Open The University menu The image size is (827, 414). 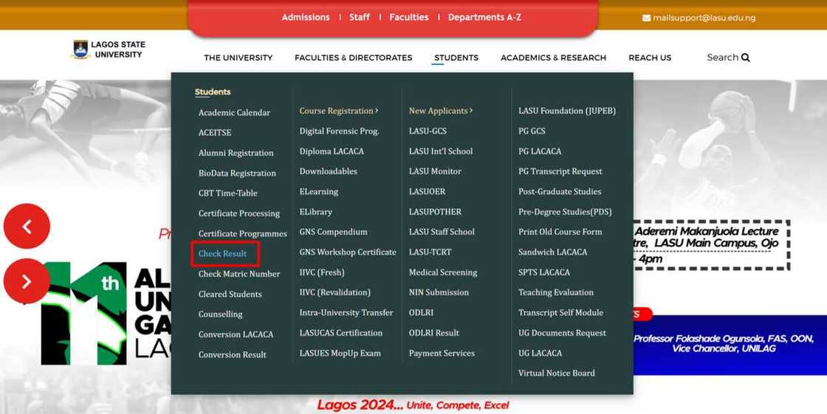coord(238,58)
